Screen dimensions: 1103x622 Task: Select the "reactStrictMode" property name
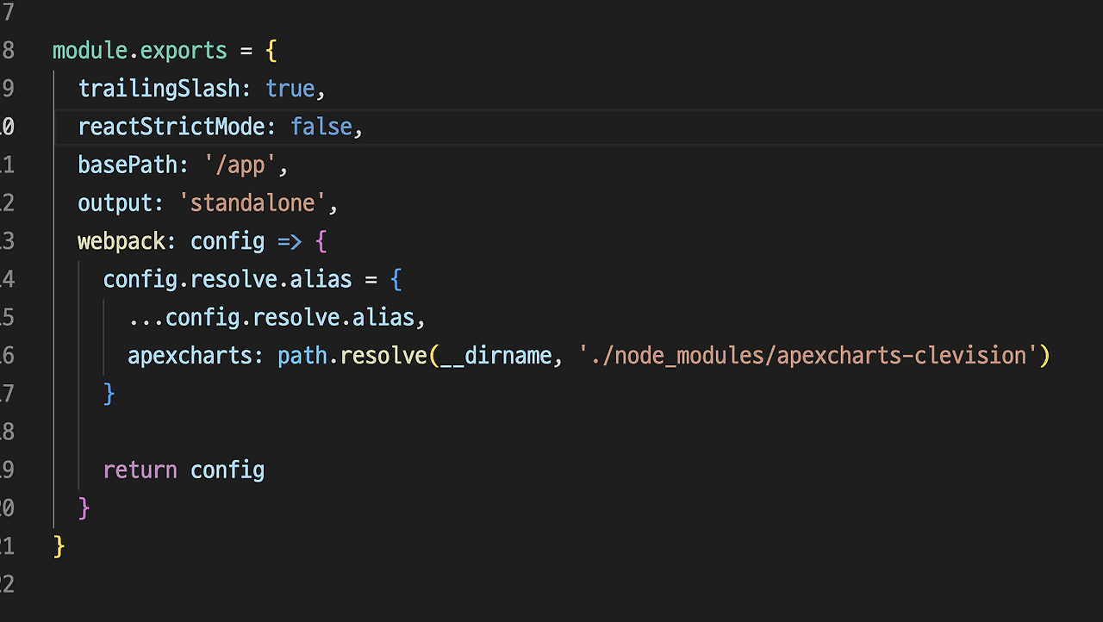[171, 127]
